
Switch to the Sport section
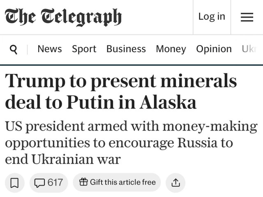tap(84, 49)
